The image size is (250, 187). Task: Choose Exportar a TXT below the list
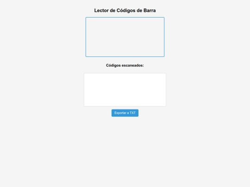pyautogui.click(x=125, y=113)
